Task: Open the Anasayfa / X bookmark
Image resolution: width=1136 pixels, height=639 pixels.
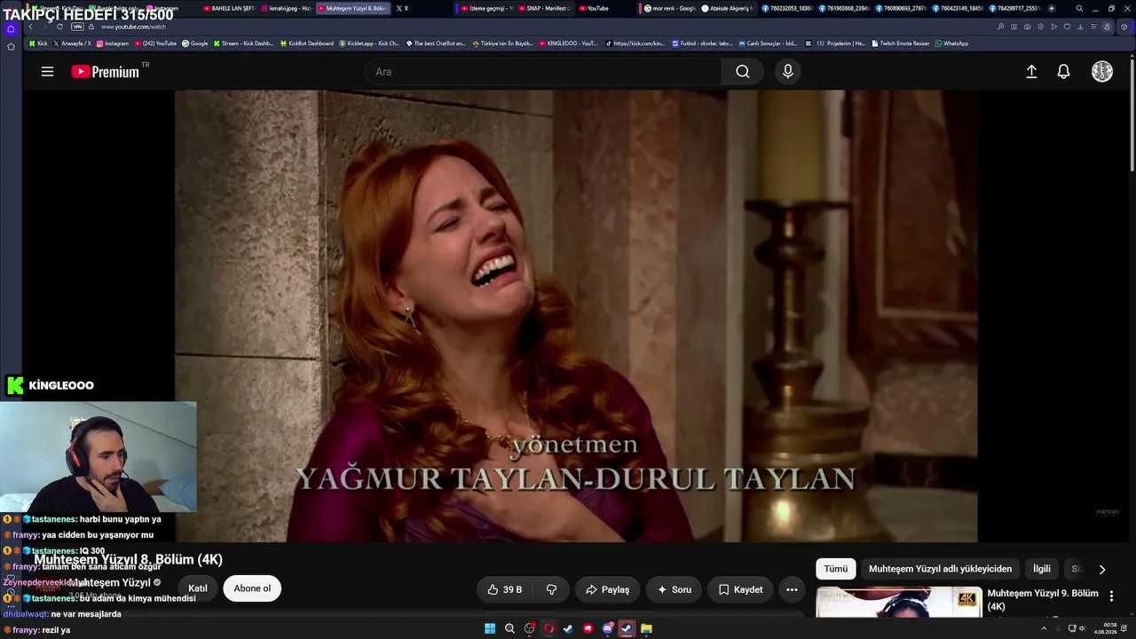Action: [72, 43]
